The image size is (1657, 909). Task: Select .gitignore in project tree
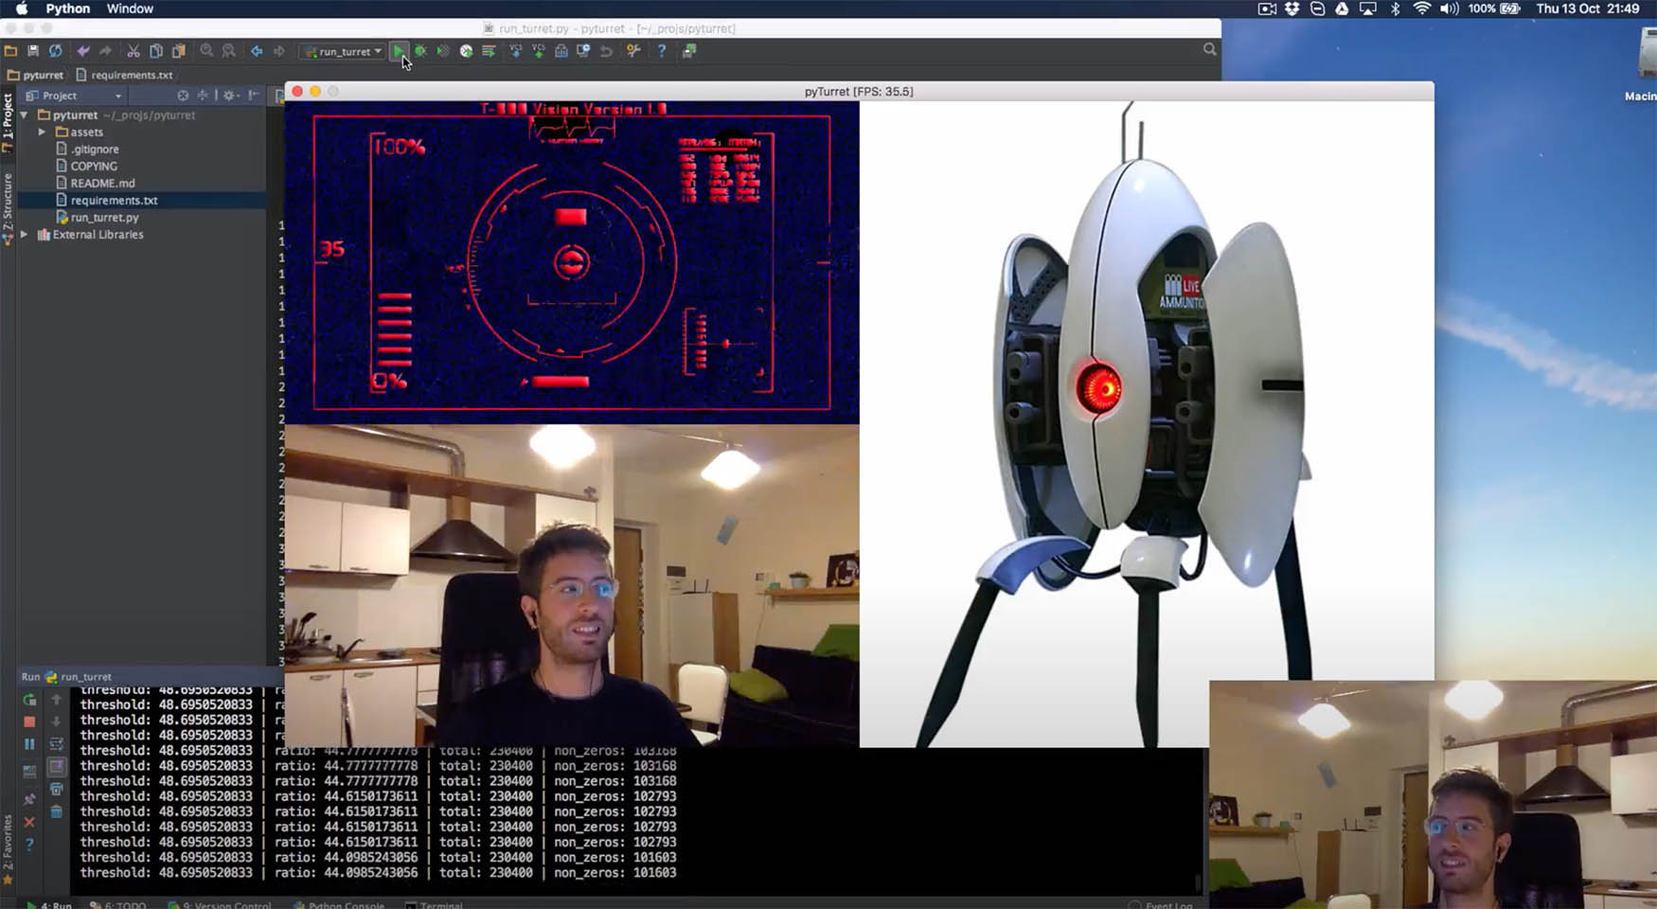pos(87,149)
